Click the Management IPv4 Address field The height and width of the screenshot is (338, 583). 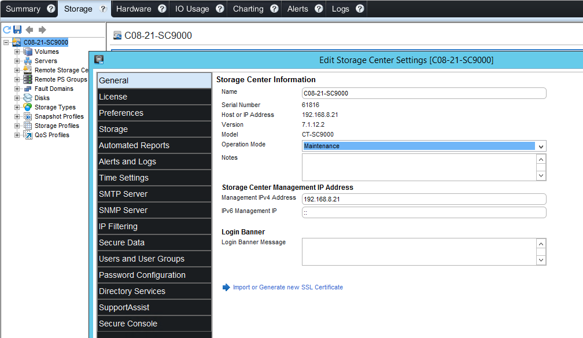click(423, 199)
